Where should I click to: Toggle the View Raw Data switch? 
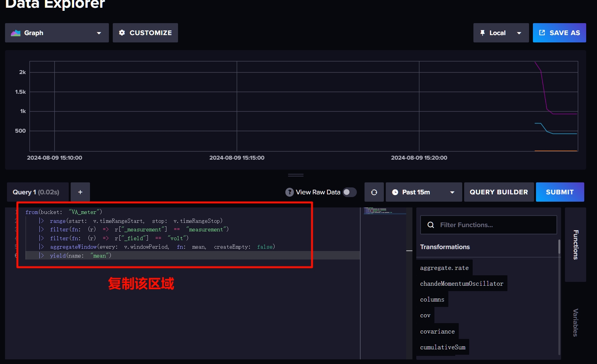pyautogui.click(x=349, y=192)
